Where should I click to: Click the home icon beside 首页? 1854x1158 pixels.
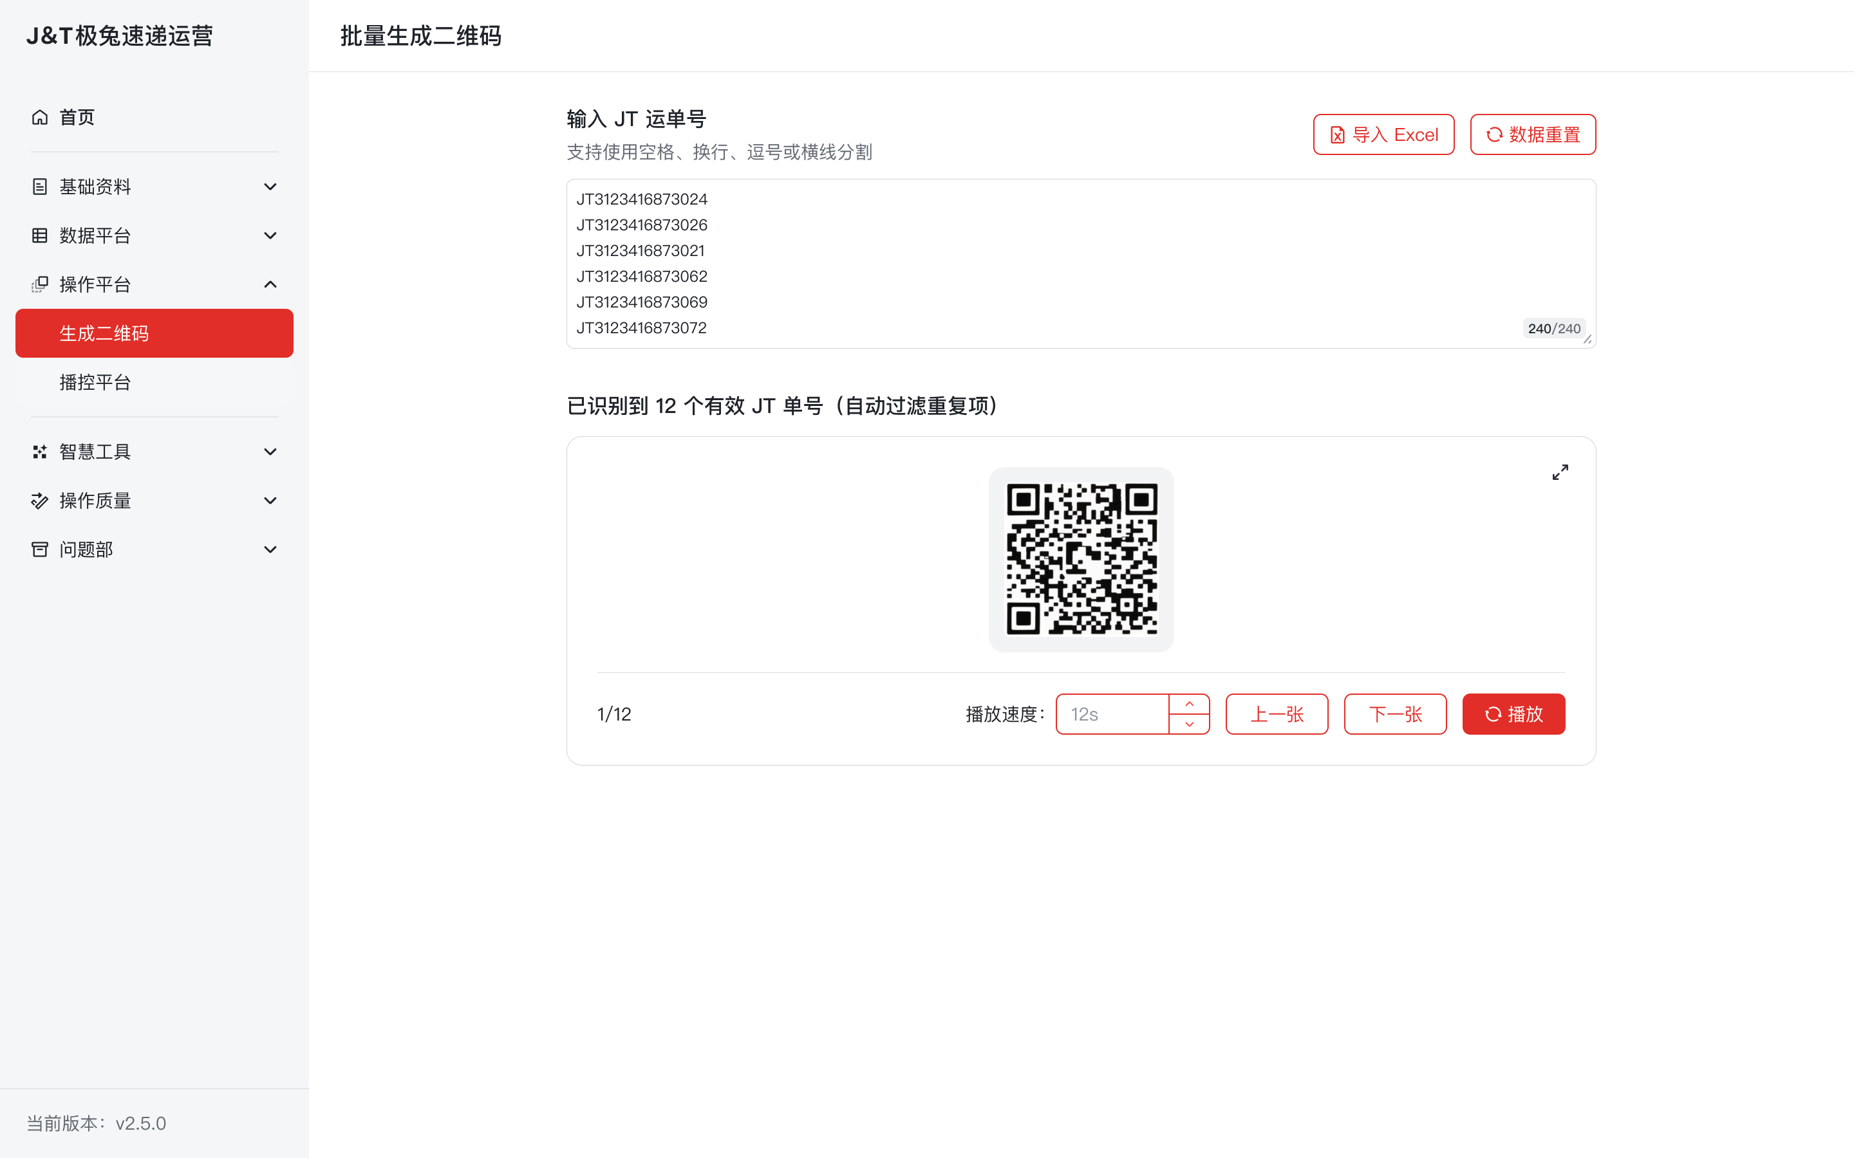pos(40,117)
